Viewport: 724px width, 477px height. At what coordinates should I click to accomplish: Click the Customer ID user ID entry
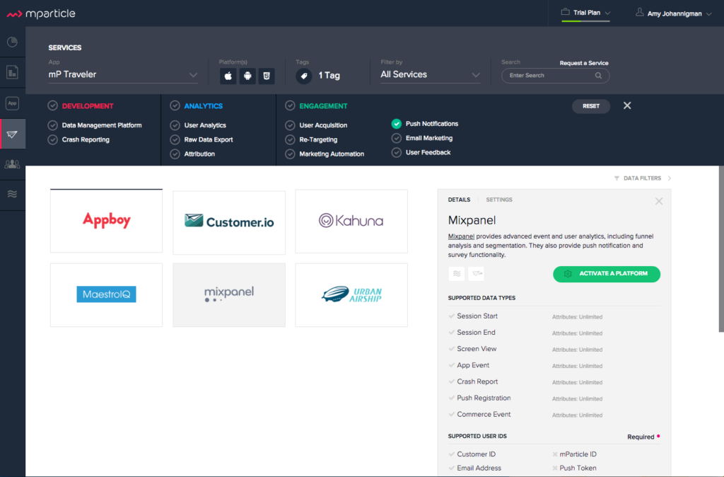[x=472, y=454]
